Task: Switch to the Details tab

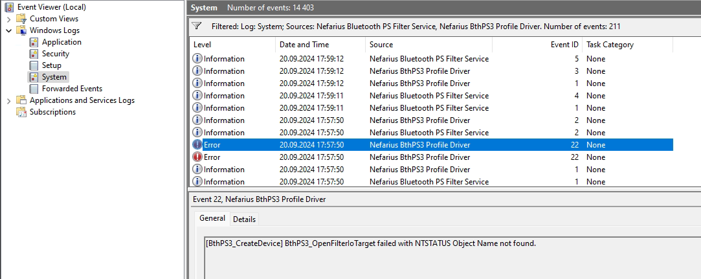Action: coord(244,219)
